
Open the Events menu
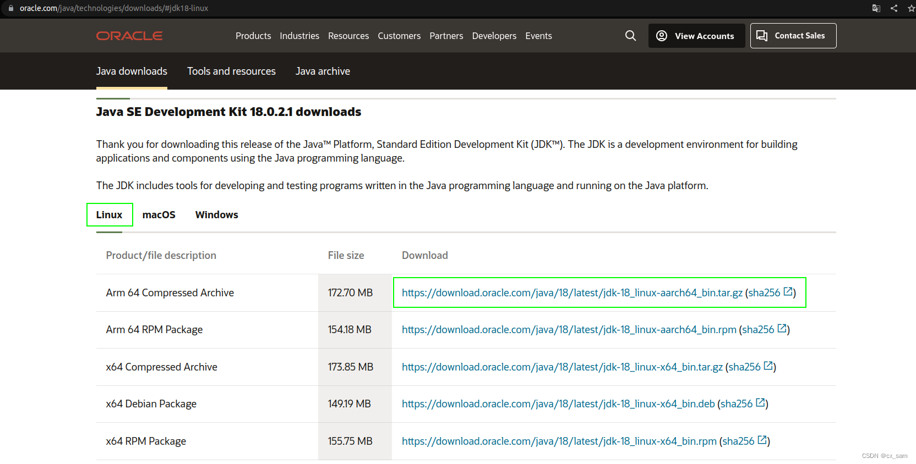[x=538, y=36]
